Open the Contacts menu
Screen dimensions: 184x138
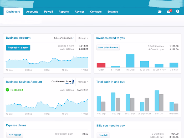[x=96, y=12]
